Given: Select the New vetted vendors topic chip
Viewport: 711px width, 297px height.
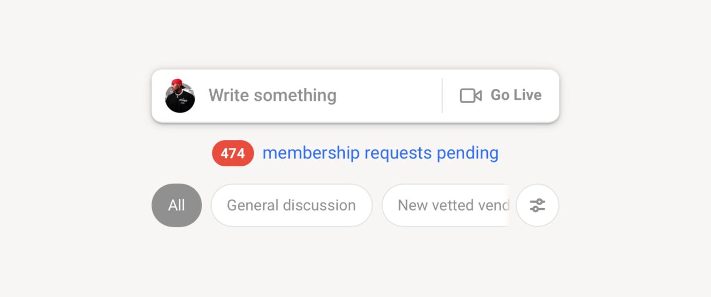Looking at the screenshot, I should click(446, 205).
